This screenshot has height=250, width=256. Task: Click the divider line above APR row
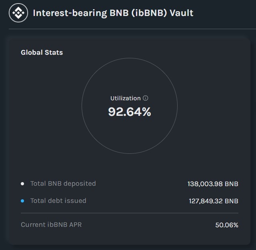(130, 213)
